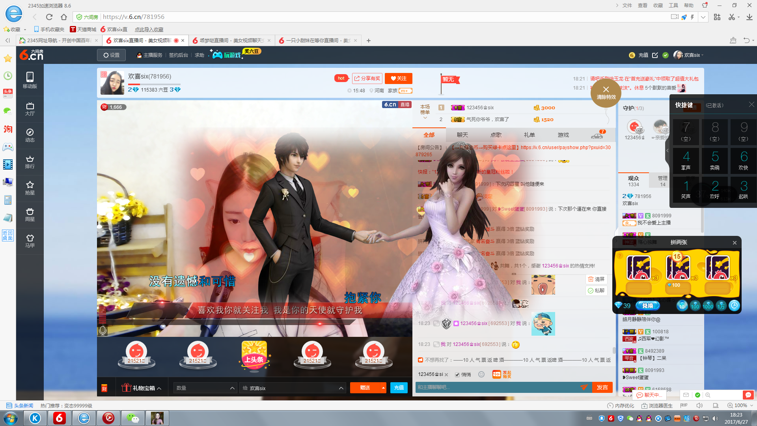The image size is (757, 426).
Task: Switch to the 管理 14 tab
Action: point(663,181)
